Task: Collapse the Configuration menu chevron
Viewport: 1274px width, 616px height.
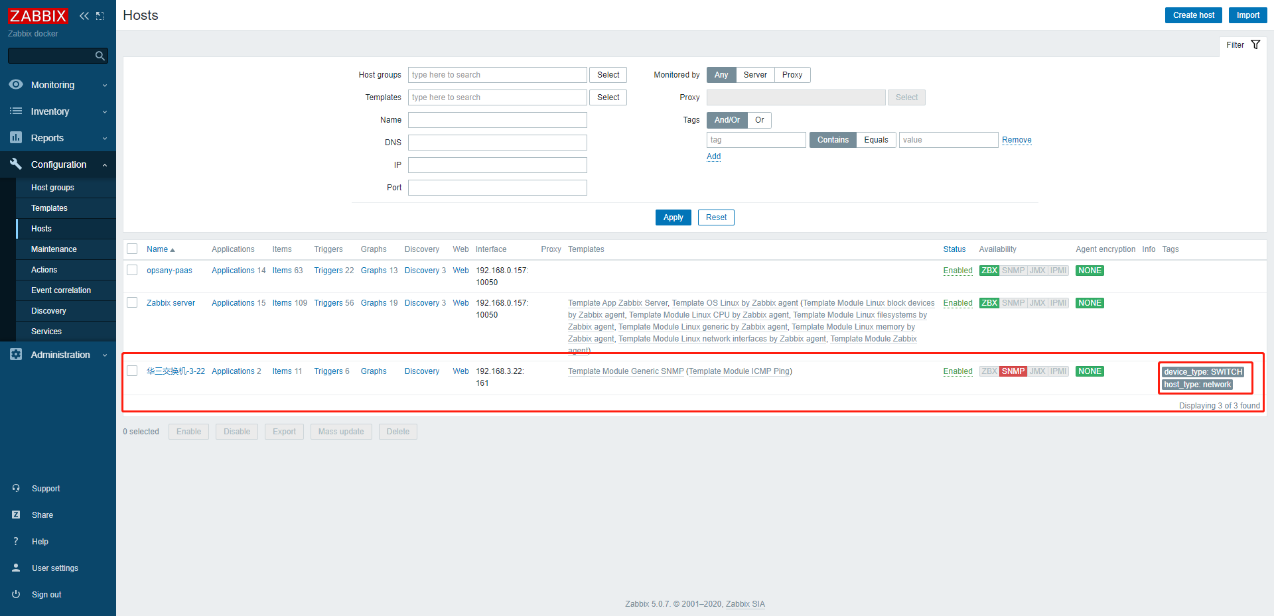Action: pyautogui.click(x=105, y=165)
